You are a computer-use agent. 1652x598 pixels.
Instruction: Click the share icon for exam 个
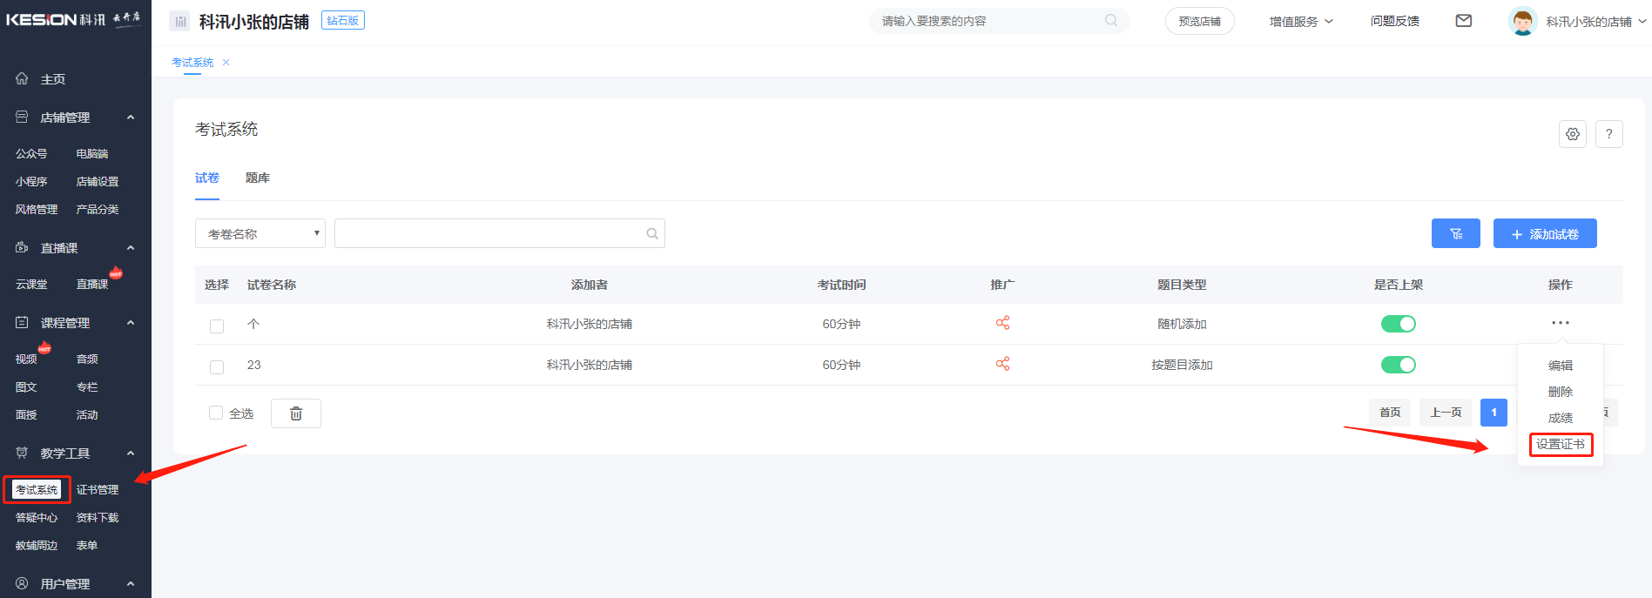[1002, 323]
